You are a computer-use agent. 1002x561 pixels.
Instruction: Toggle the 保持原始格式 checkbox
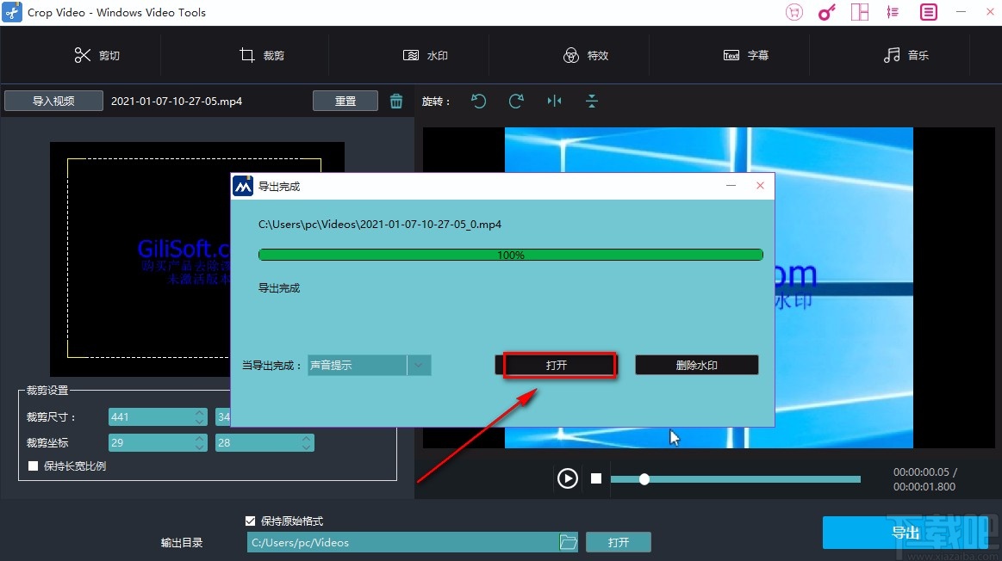click(x=250, y=521)
